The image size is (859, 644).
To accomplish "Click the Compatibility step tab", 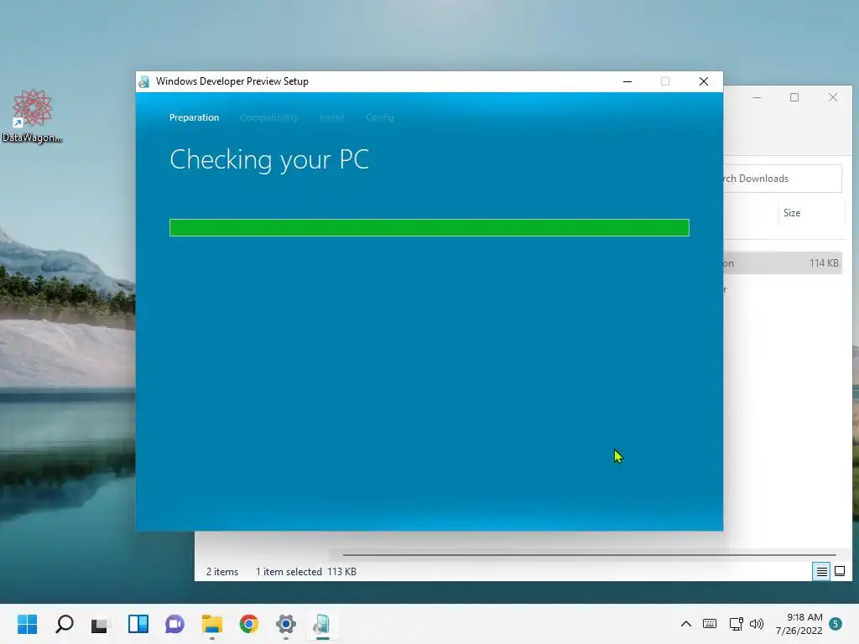I will 269,117.
